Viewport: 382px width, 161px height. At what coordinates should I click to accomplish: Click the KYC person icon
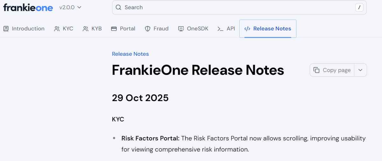(57, 29)
